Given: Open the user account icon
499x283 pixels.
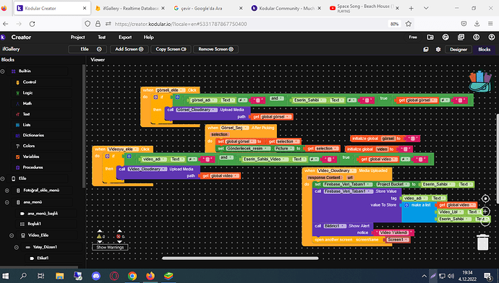Looking at the screenshot, I should coord(491,37).
